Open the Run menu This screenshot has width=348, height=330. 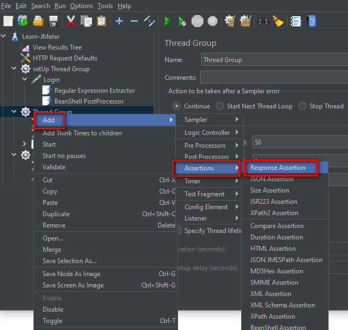tap(60, 6)
